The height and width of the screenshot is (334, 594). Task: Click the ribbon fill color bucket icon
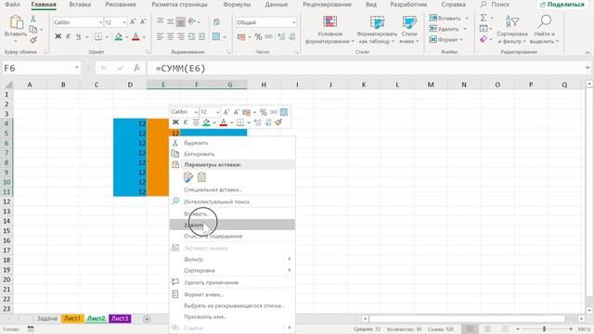pos(119,37)
